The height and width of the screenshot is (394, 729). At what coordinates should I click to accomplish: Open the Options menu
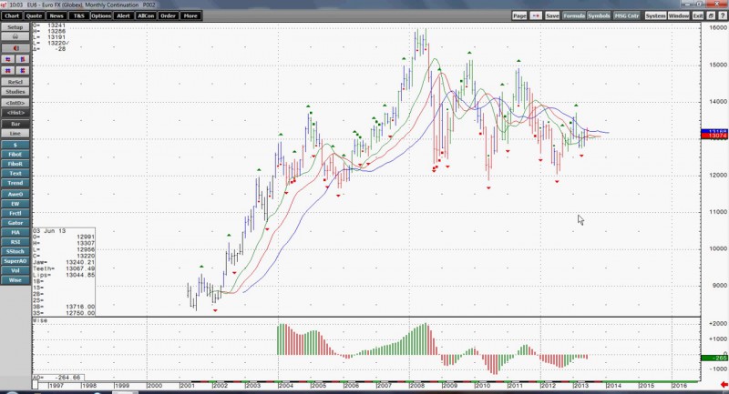(x=101, y=15)
